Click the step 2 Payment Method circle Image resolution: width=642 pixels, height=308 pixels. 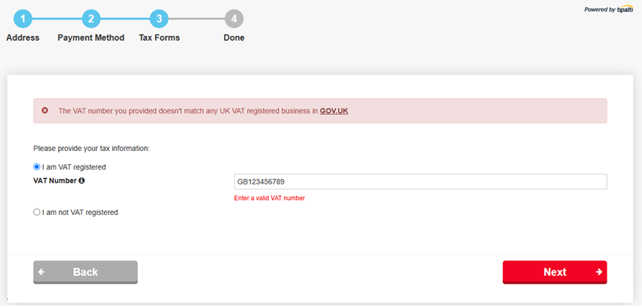tap(91, 19)
